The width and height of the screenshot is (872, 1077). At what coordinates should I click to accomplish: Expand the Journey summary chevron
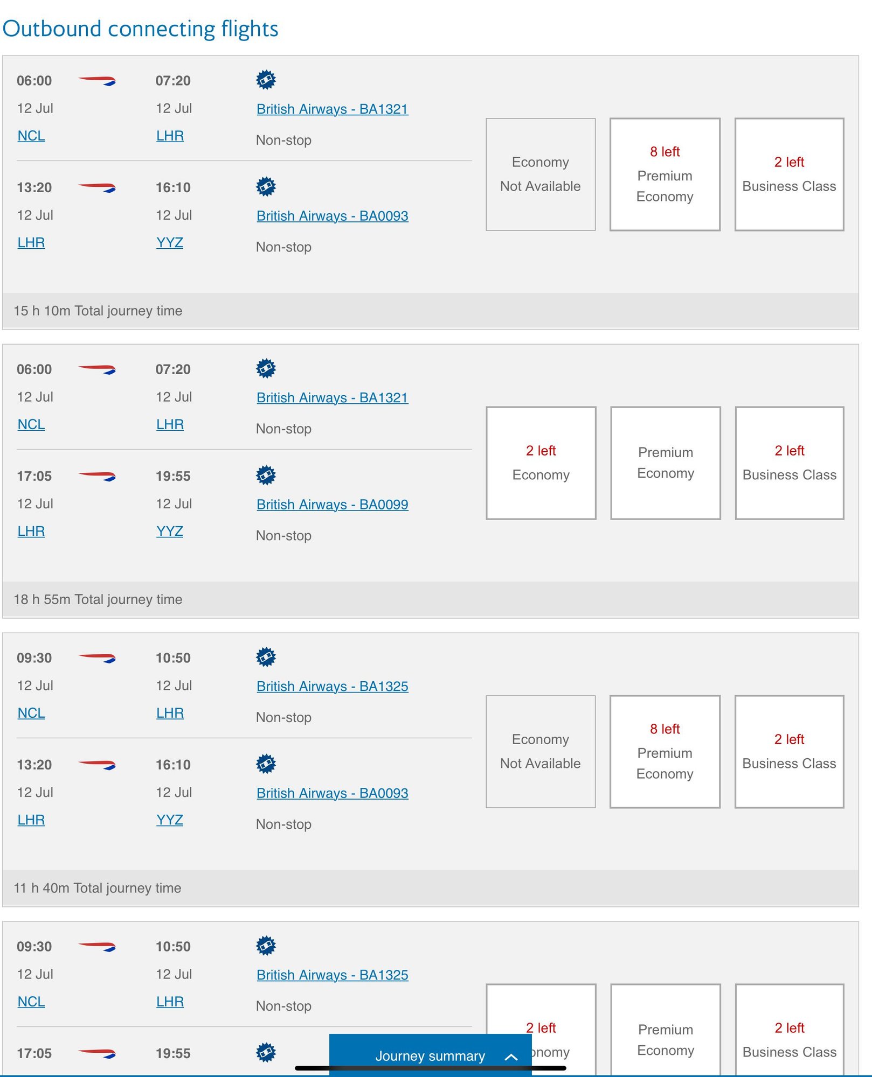tap(511, 1057)
